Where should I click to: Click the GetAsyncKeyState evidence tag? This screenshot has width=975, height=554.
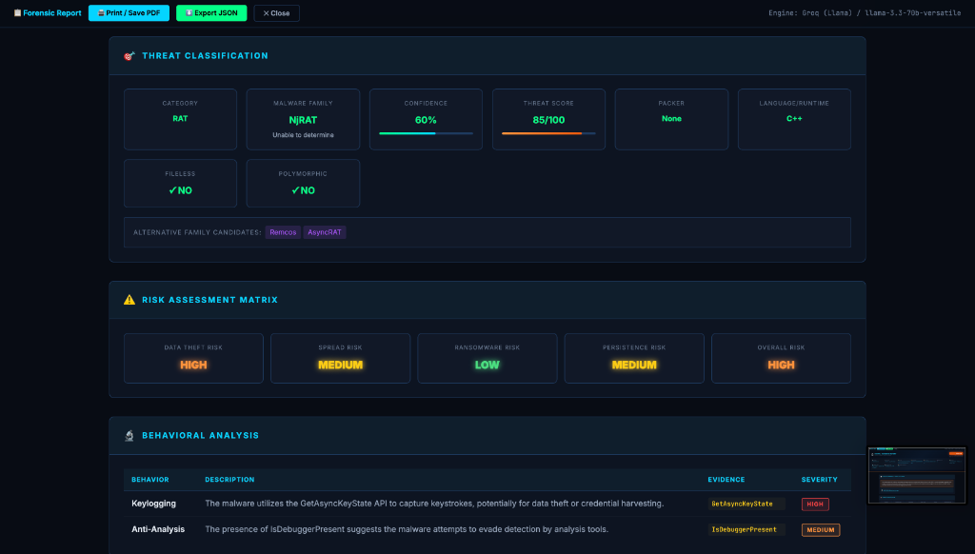(x=746, y=505)
